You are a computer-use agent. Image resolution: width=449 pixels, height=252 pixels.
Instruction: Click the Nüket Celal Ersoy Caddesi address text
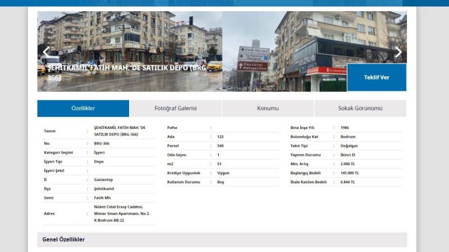pos(121,213)
